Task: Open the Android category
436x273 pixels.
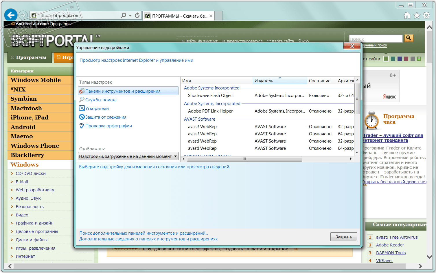Action: point(23,127)
